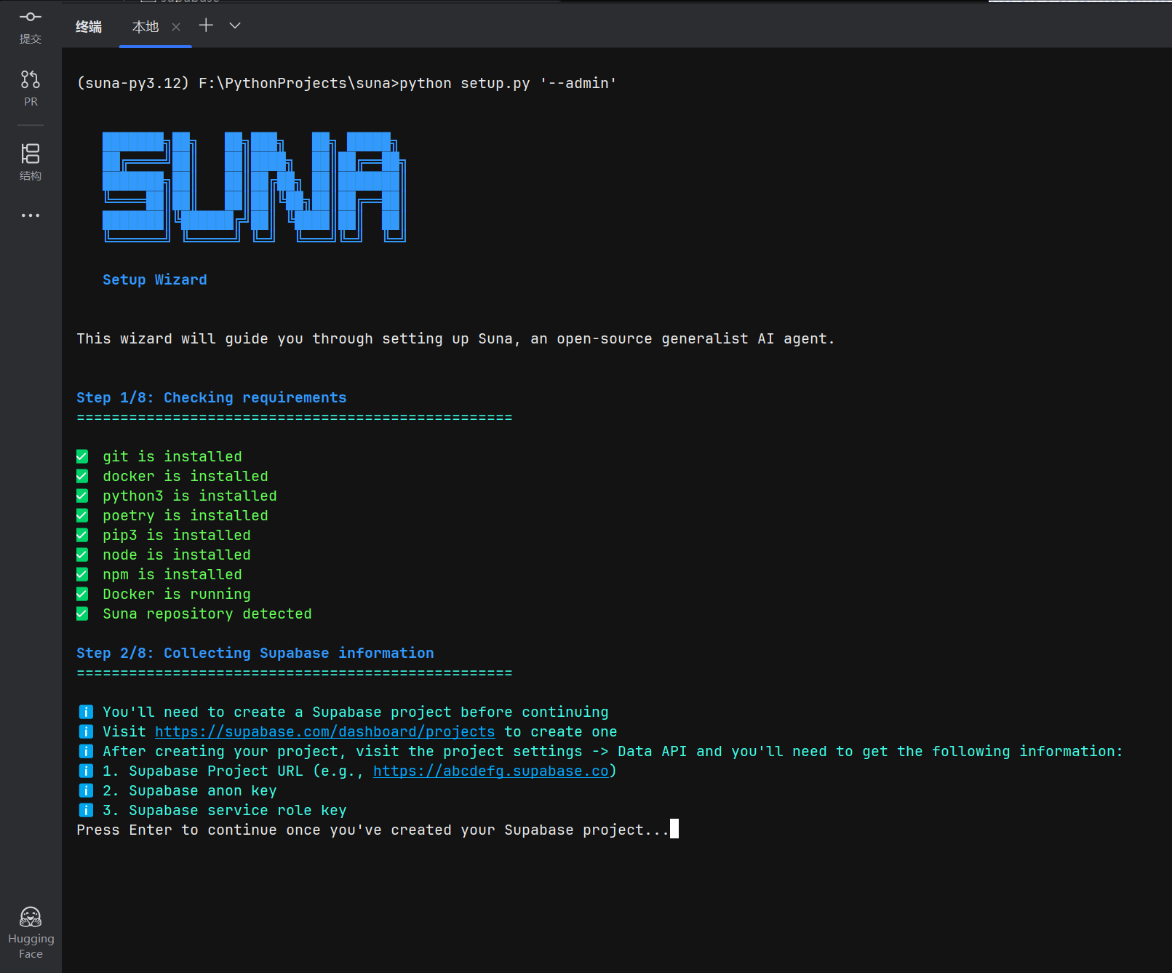Screen dimensions: 1172x973
Task: Open the abcdefg.supabase.co example link
Action: point(490,771)
